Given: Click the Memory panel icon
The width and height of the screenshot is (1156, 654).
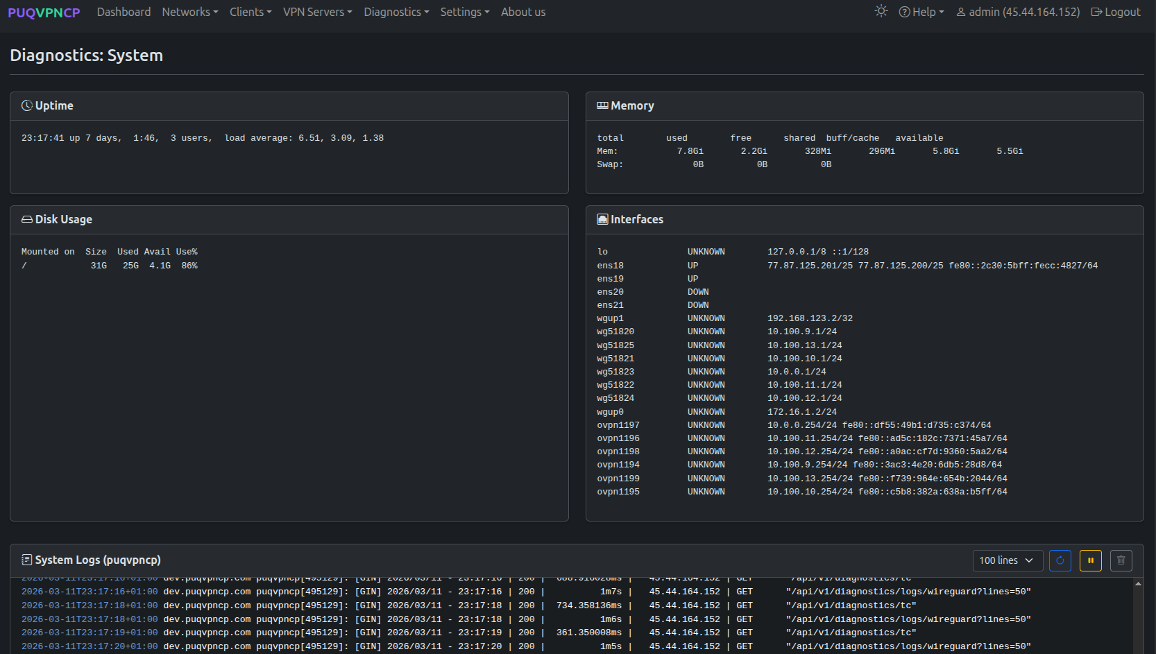Looking at the screenshot, I should coord(602,105).
